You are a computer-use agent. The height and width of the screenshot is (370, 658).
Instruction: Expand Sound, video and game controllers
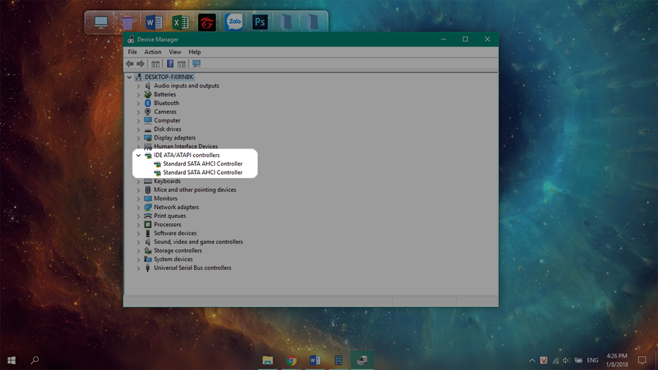(138, 242)
